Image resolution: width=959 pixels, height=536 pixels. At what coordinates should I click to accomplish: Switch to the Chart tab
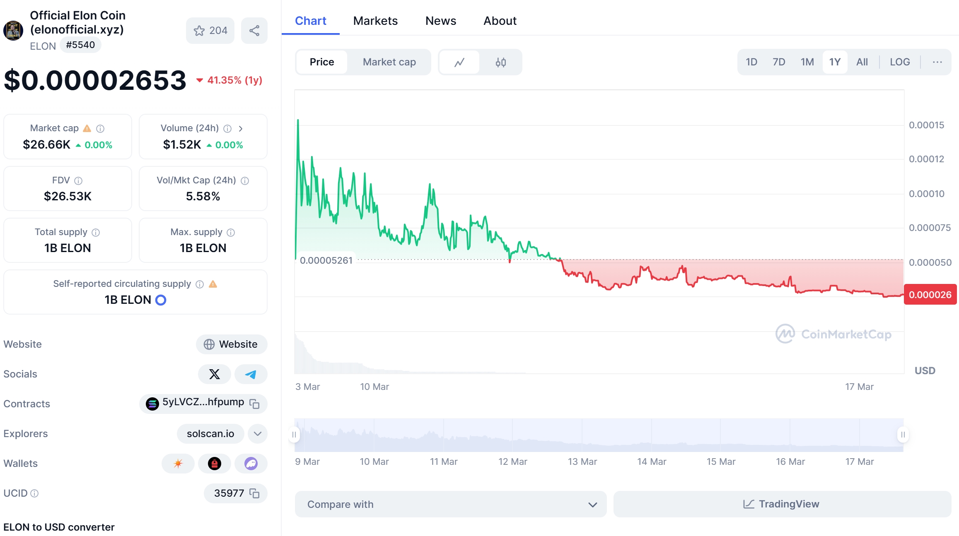click(x=311, y=21)
